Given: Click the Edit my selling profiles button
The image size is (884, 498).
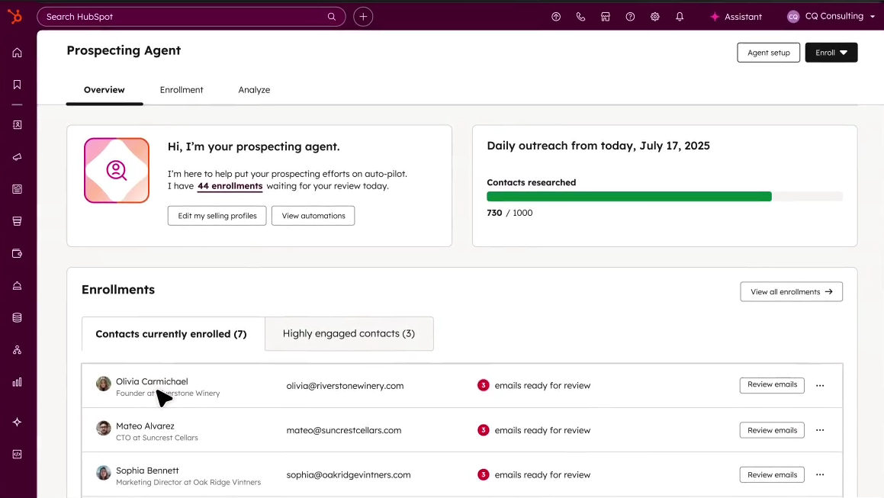Looking at the screenshot, I should click(x=217, y=215).
